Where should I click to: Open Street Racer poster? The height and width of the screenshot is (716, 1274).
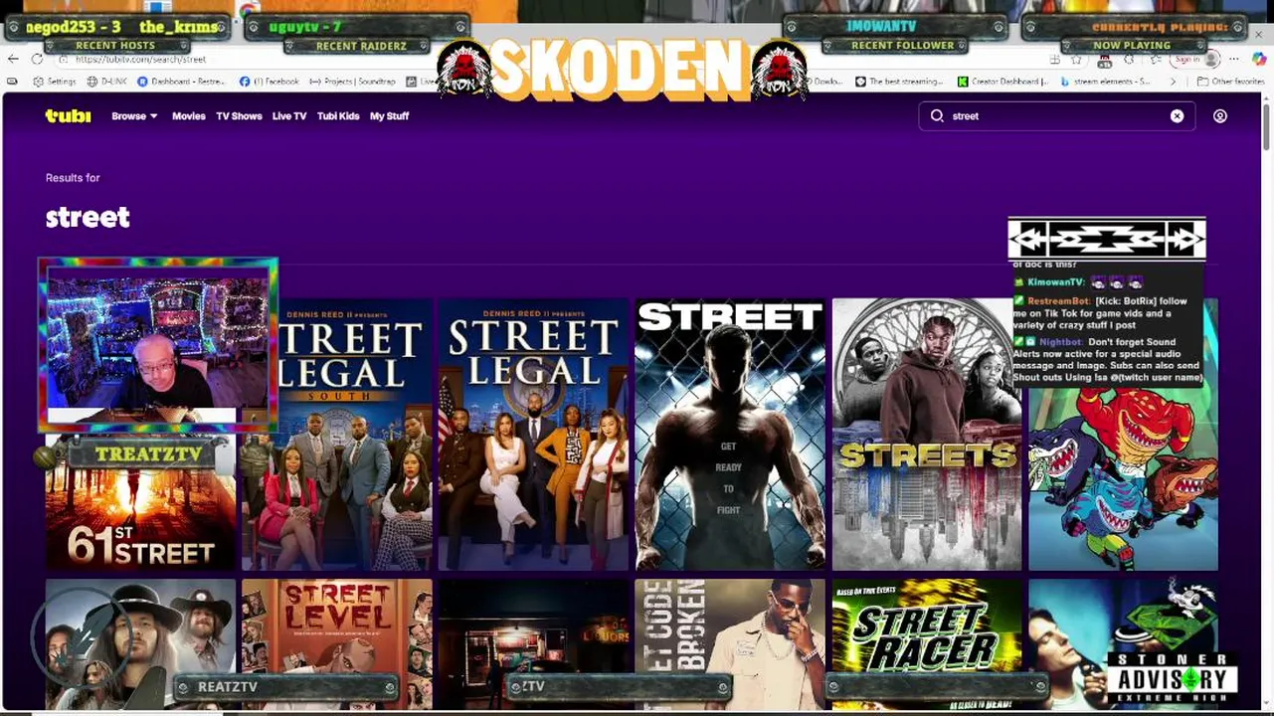point(927,643)
